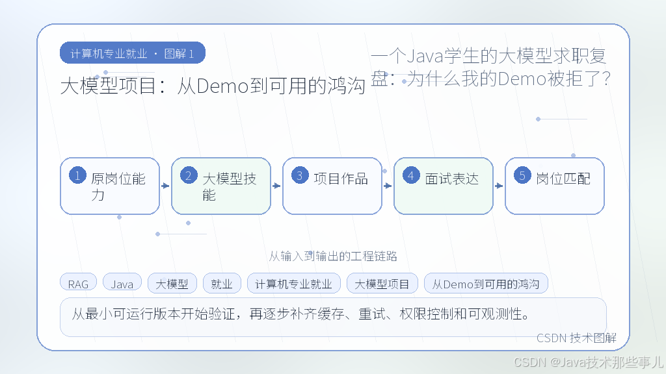Click the number 2 circle icon
666x374 pixels.
click(189, 175)
